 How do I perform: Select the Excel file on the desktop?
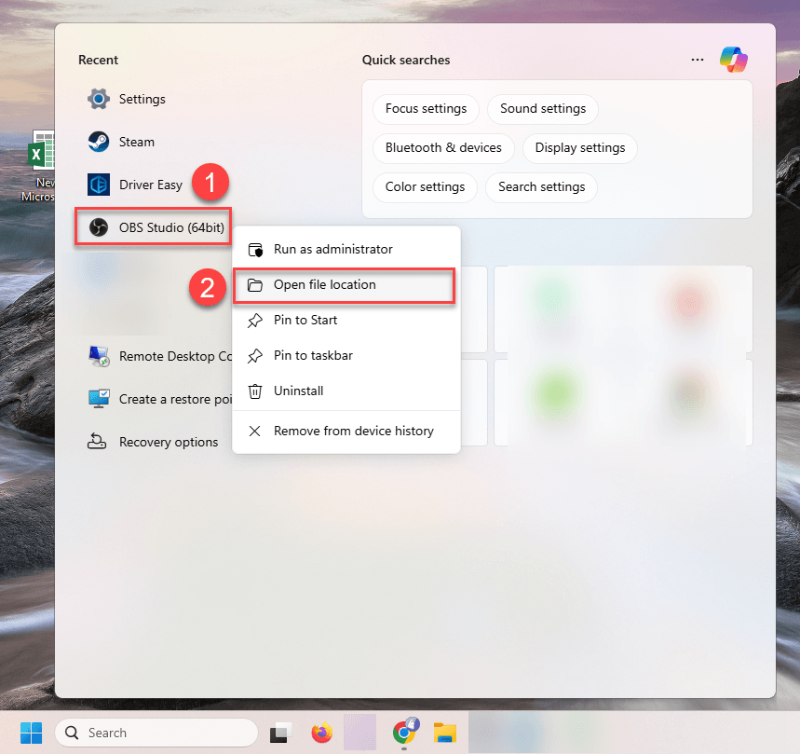pos(41,165)
